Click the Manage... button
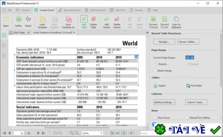 click(x=164, y=42)
